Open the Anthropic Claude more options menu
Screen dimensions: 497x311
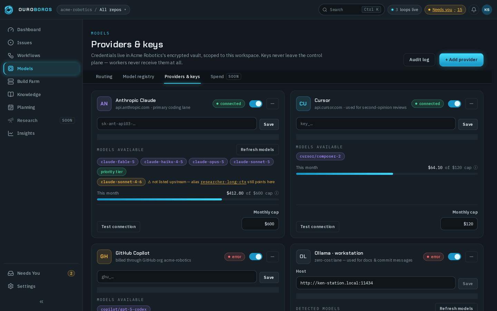(273, 104)
